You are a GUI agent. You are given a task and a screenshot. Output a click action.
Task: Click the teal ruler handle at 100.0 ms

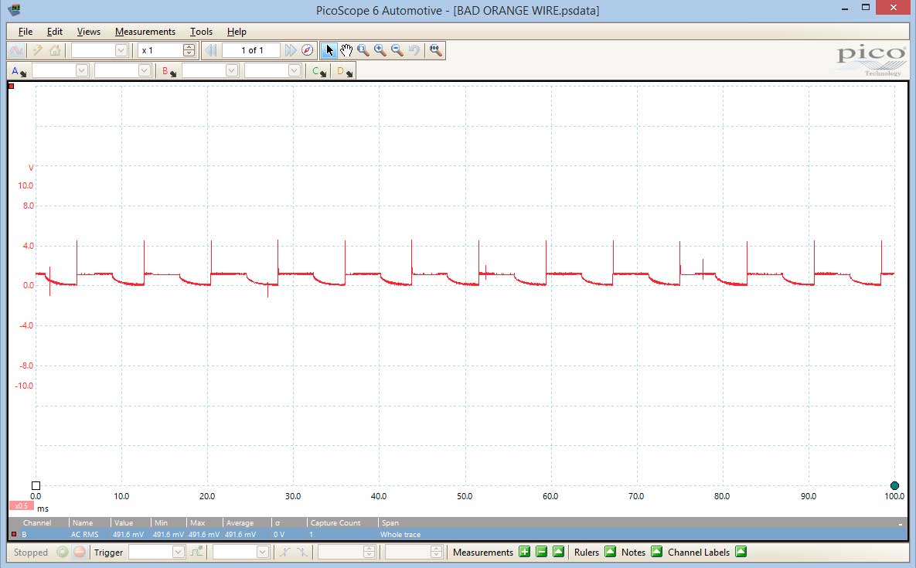(894, 485)
